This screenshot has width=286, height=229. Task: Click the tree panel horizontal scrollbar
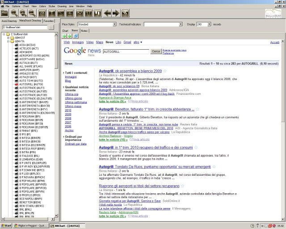[28, 219]
